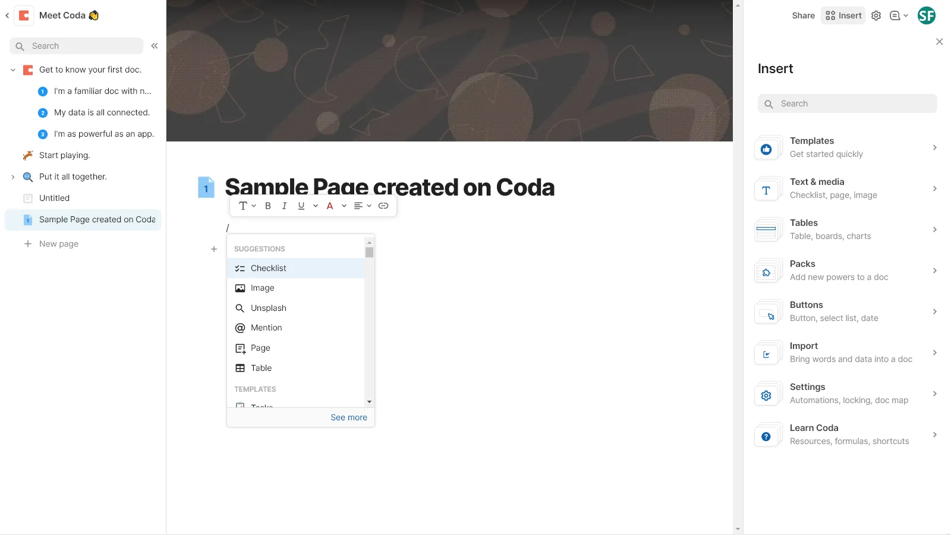This screenshot has height=535, width=951.
Task: Click the cover image banner
Action: click(449, 71)
